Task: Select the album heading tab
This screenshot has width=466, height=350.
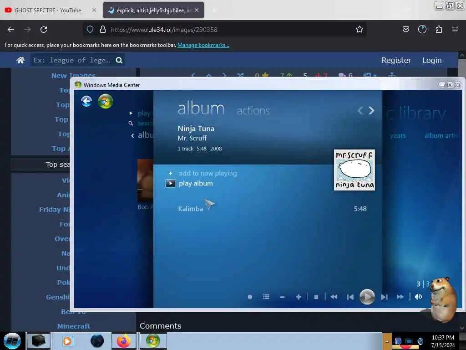Action: 201,108
